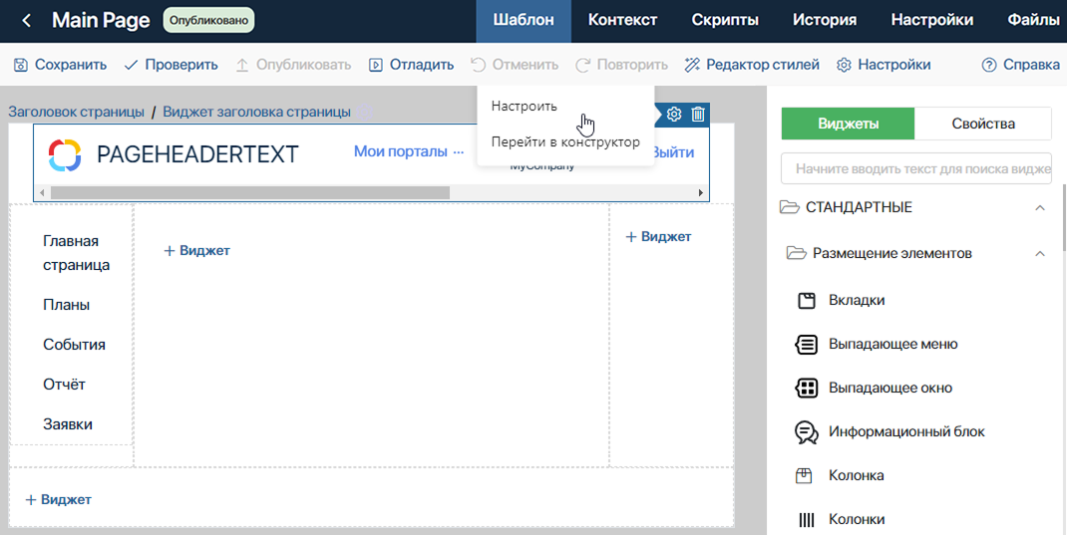Select the Колонки label
Screen dimensions: 1067x535
pyautogui.click(x=857, y=519)
